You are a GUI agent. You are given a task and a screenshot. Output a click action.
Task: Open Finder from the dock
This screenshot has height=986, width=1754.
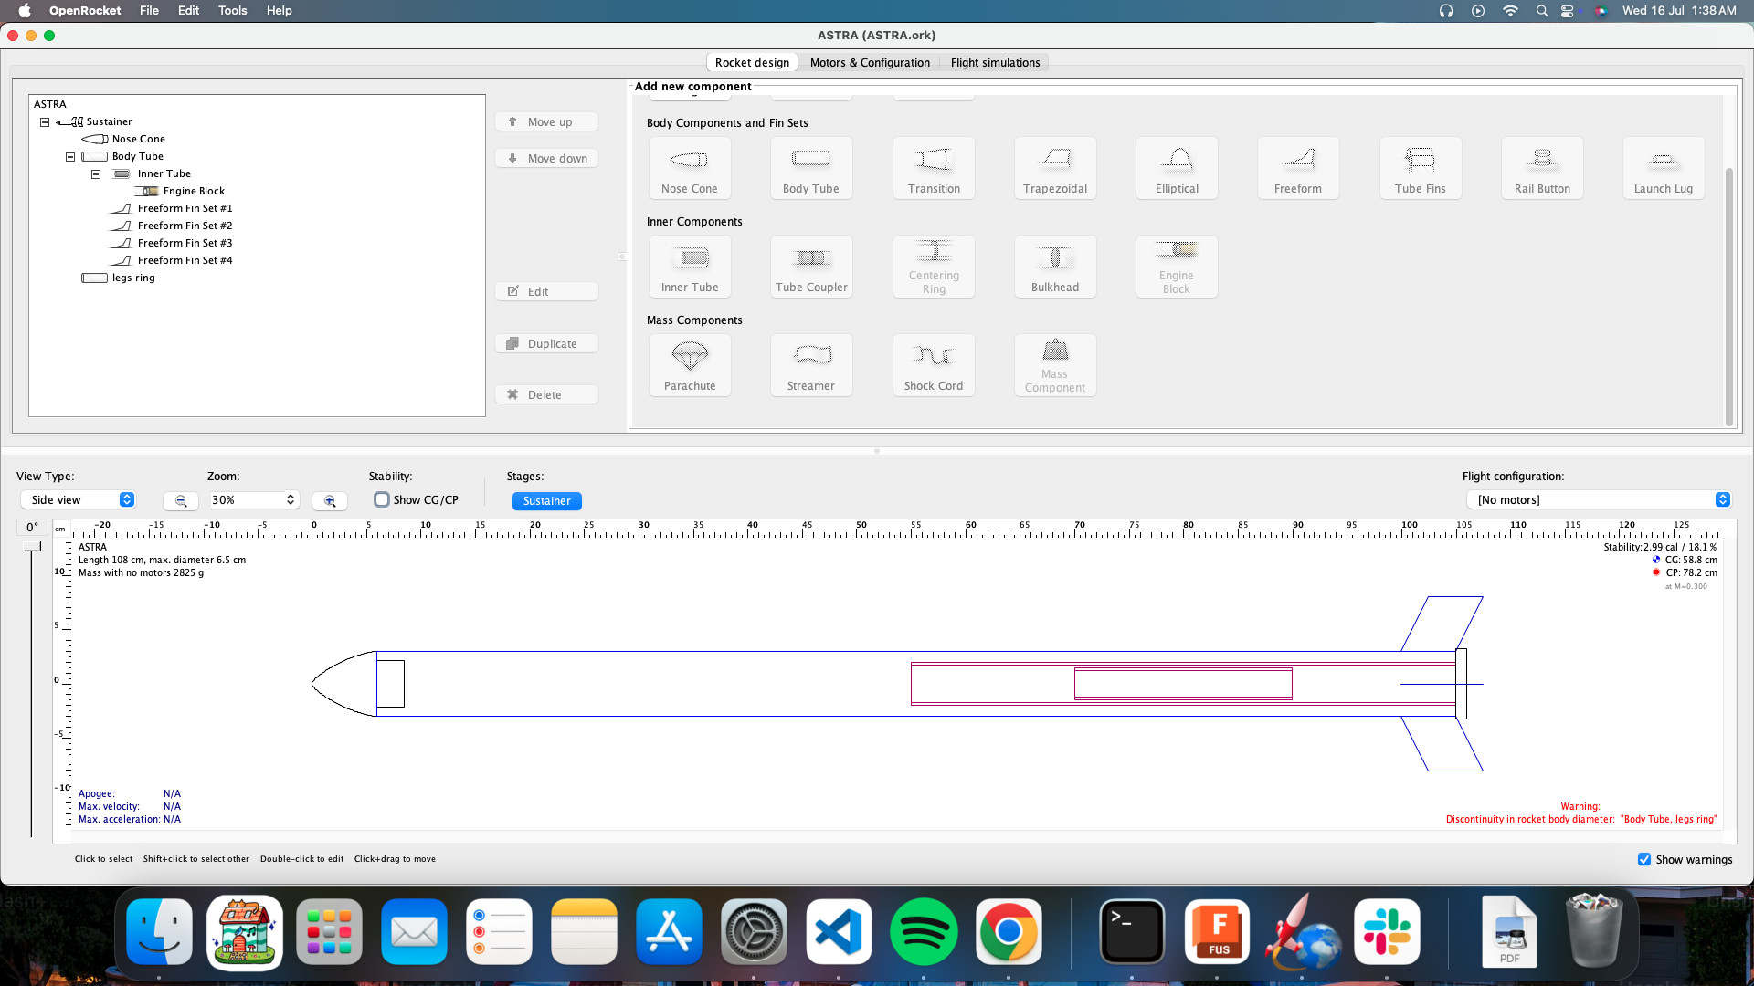point(159,932)
